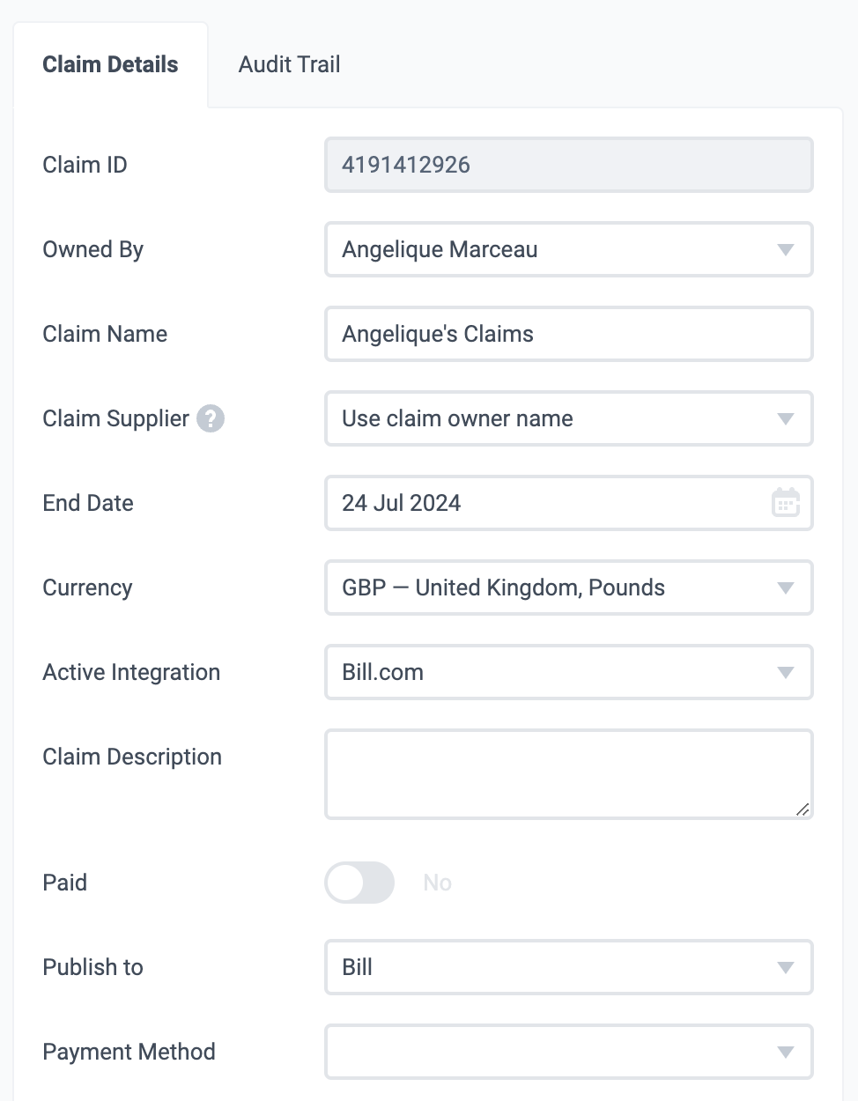The width and height of the screenshot is (858, 1101).
Task: Click the Publish to dropdown arrow icon
Action: coord(786,967)
